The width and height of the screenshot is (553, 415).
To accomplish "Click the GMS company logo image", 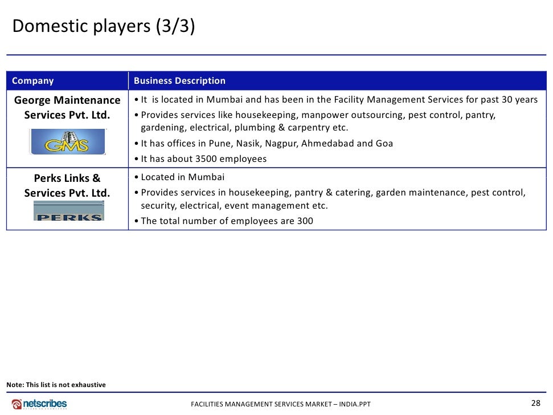I will [68, 141].
